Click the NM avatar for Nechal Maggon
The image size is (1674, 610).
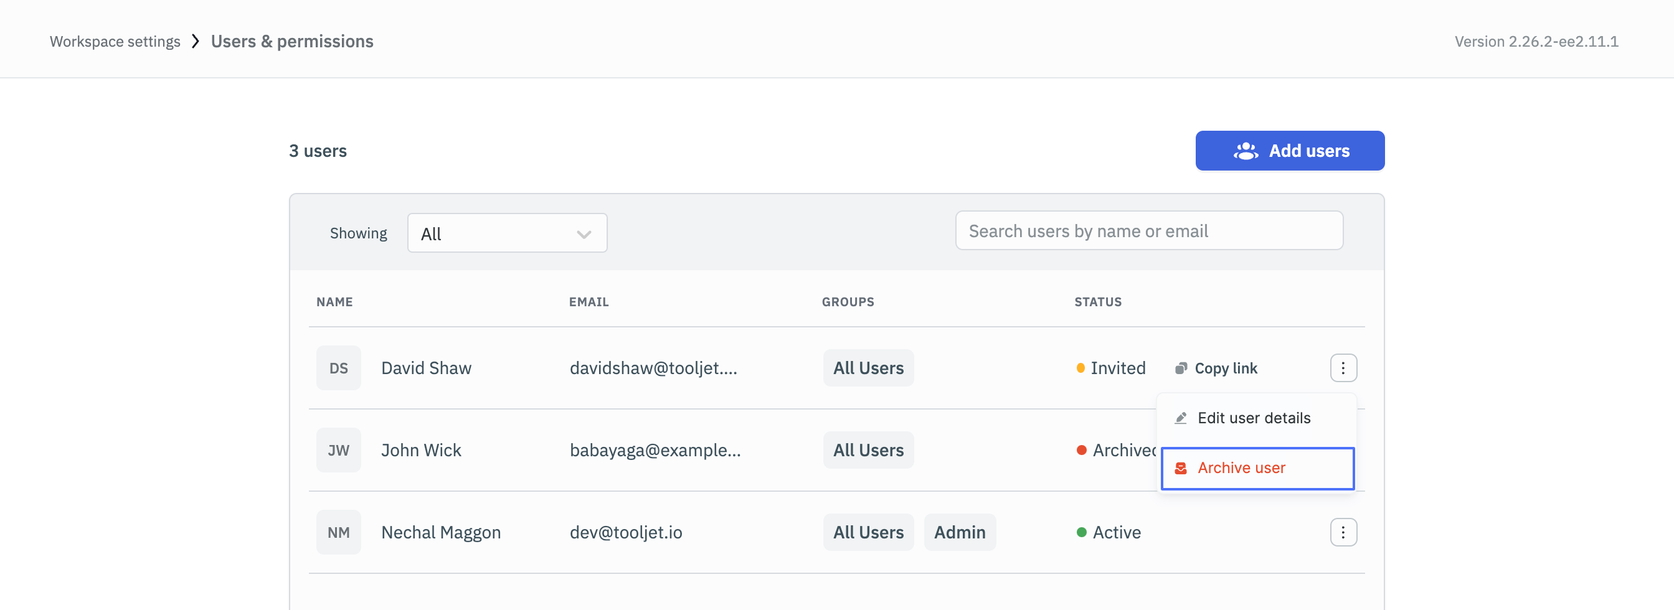pos(338,532)
